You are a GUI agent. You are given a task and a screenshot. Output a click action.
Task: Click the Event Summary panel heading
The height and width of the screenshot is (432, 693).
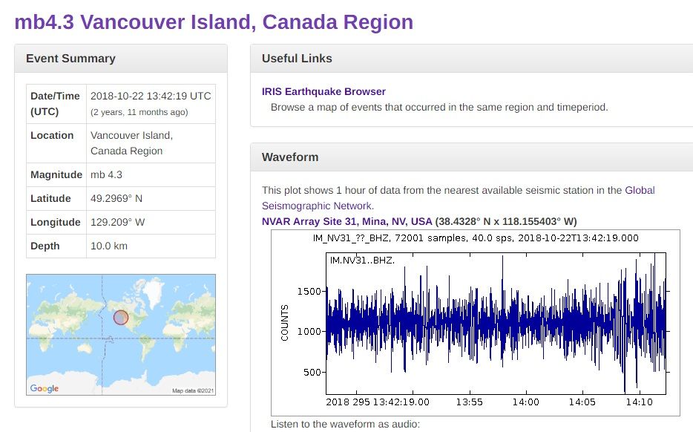(70, 59)
